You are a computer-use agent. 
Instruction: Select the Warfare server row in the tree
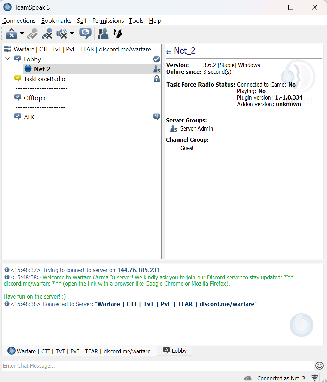click(x=82, y=49)
